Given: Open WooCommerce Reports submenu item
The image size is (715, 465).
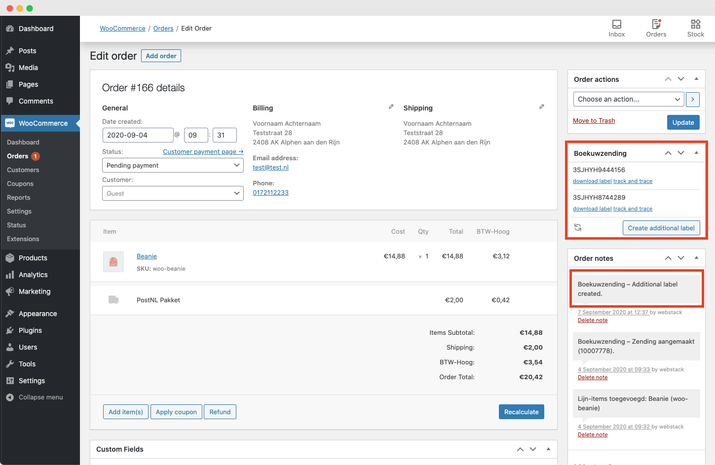Looking at the screenshot, I should tap(19, 197).
